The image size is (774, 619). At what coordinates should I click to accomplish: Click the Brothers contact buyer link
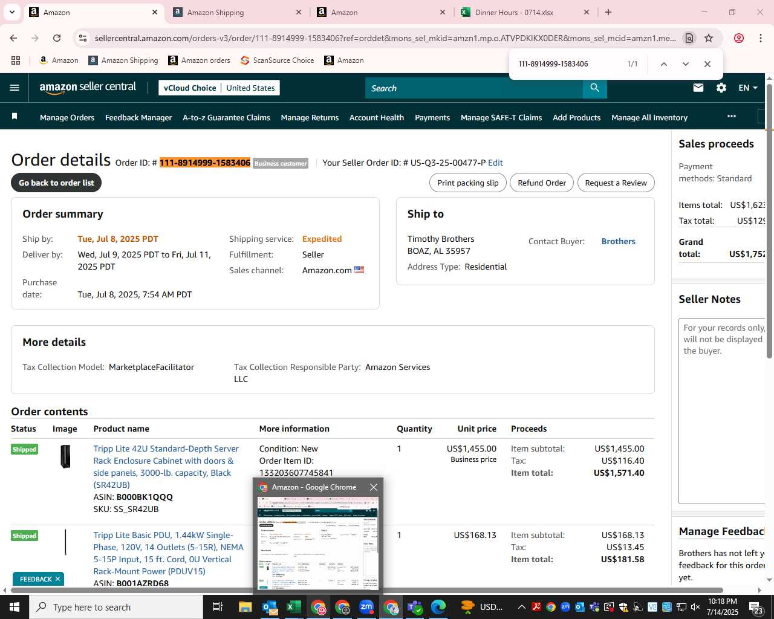click(x=618, y=241)
